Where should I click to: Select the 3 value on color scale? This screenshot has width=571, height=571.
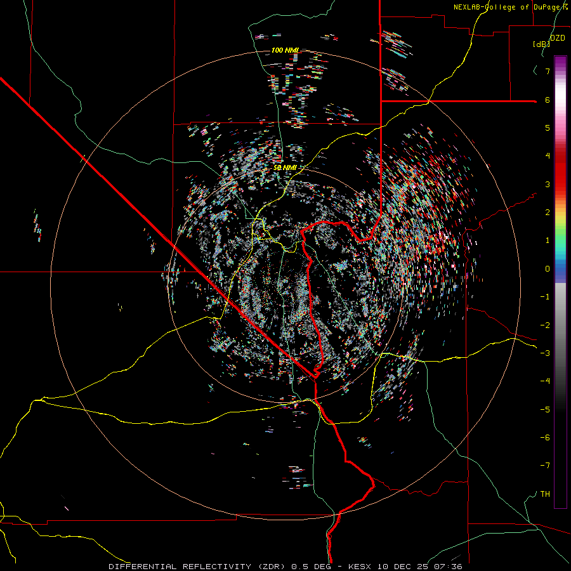coord(548,184)
